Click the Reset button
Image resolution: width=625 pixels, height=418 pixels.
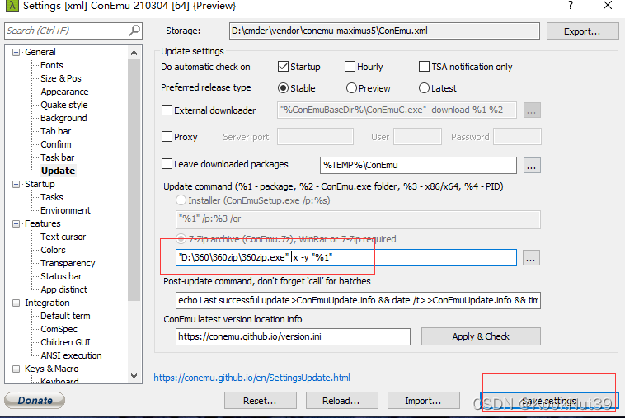click(261, 401)
